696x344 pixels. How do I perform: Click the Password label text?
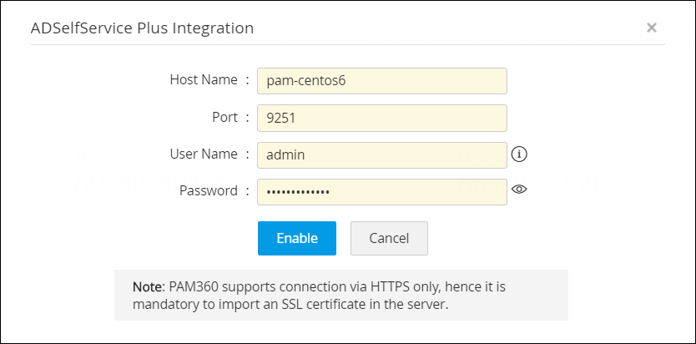[209, 190]
